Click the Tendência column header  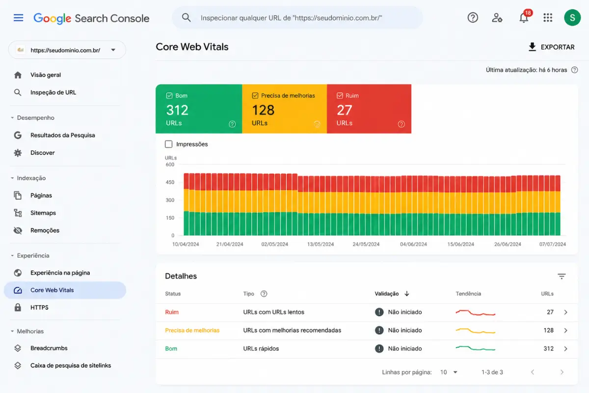468,294
